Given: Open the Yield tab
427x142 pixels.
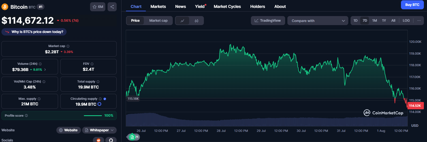Looking at the screenshot, I should 200,6.
